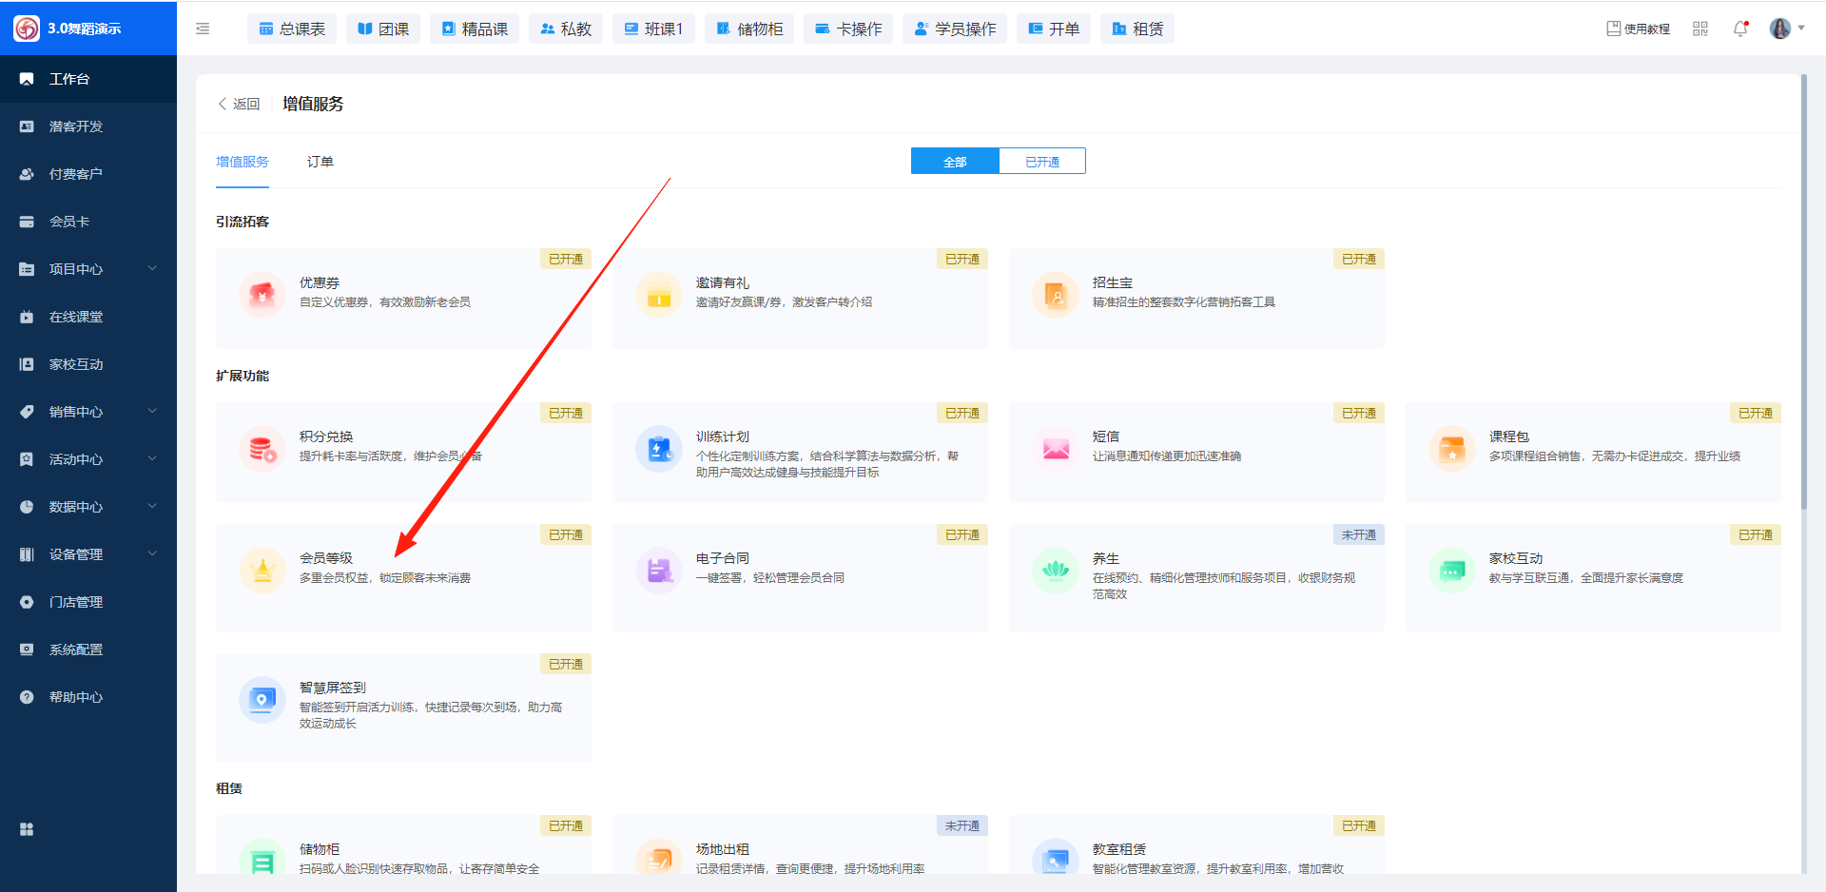This screenshot has height=892, width=1826.
Task: Open the apps grid icon at sidebar bottom
Action: pyautogui.click(x=27, y=829)
